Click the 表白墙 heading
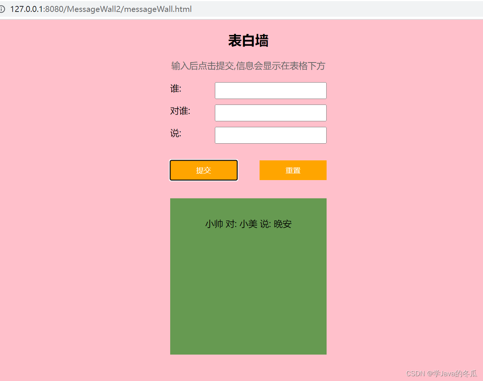 point(248,41)
